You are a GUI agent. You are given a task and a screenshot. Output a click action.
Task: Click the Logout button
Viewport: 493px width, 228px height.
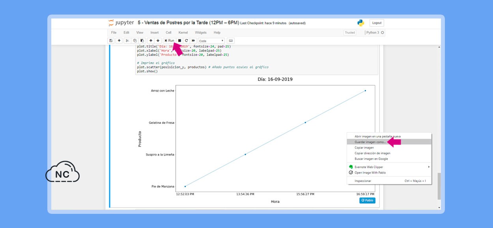tap(377, 23)
